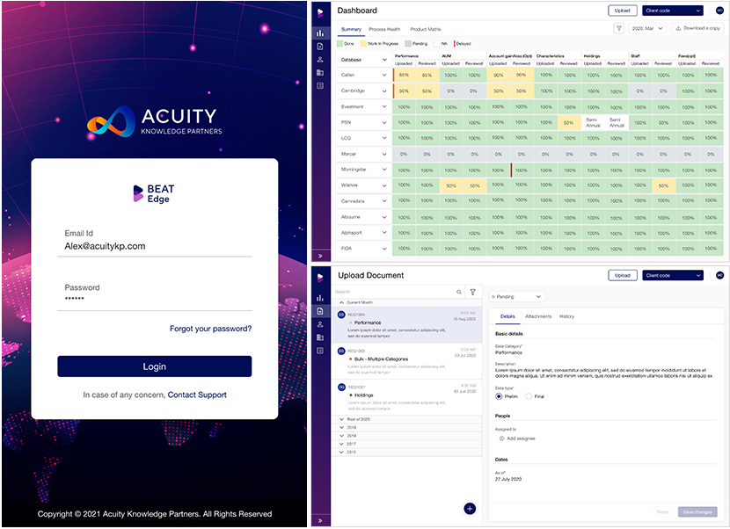
Task: Click avatar badge of Bulk - Multiple Categories request
Action: click(341, 351)
